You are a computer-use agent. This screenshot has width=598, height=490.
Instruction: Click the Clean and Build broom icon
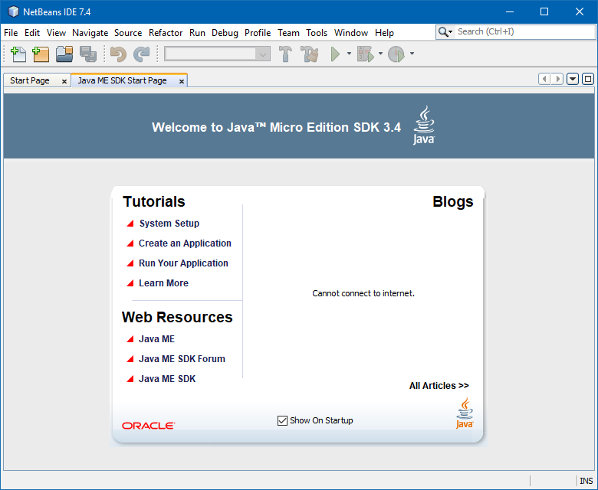coord(309,54)
